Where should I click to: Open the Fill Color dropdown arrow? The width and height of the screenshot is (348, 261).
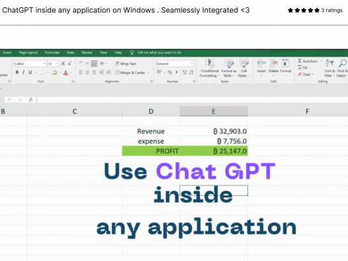[60, 73]
